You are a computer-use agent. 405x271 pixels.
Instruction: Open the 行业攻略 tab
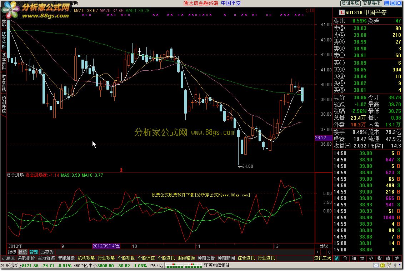(x=106, y=258)
